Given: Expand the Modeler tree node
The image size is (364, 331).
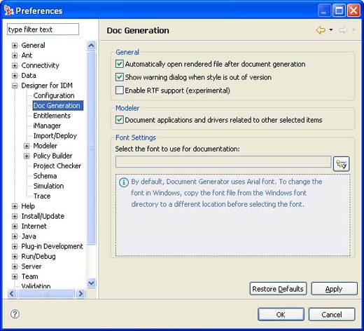Looking at the screenshot, I should pos(27,146).
